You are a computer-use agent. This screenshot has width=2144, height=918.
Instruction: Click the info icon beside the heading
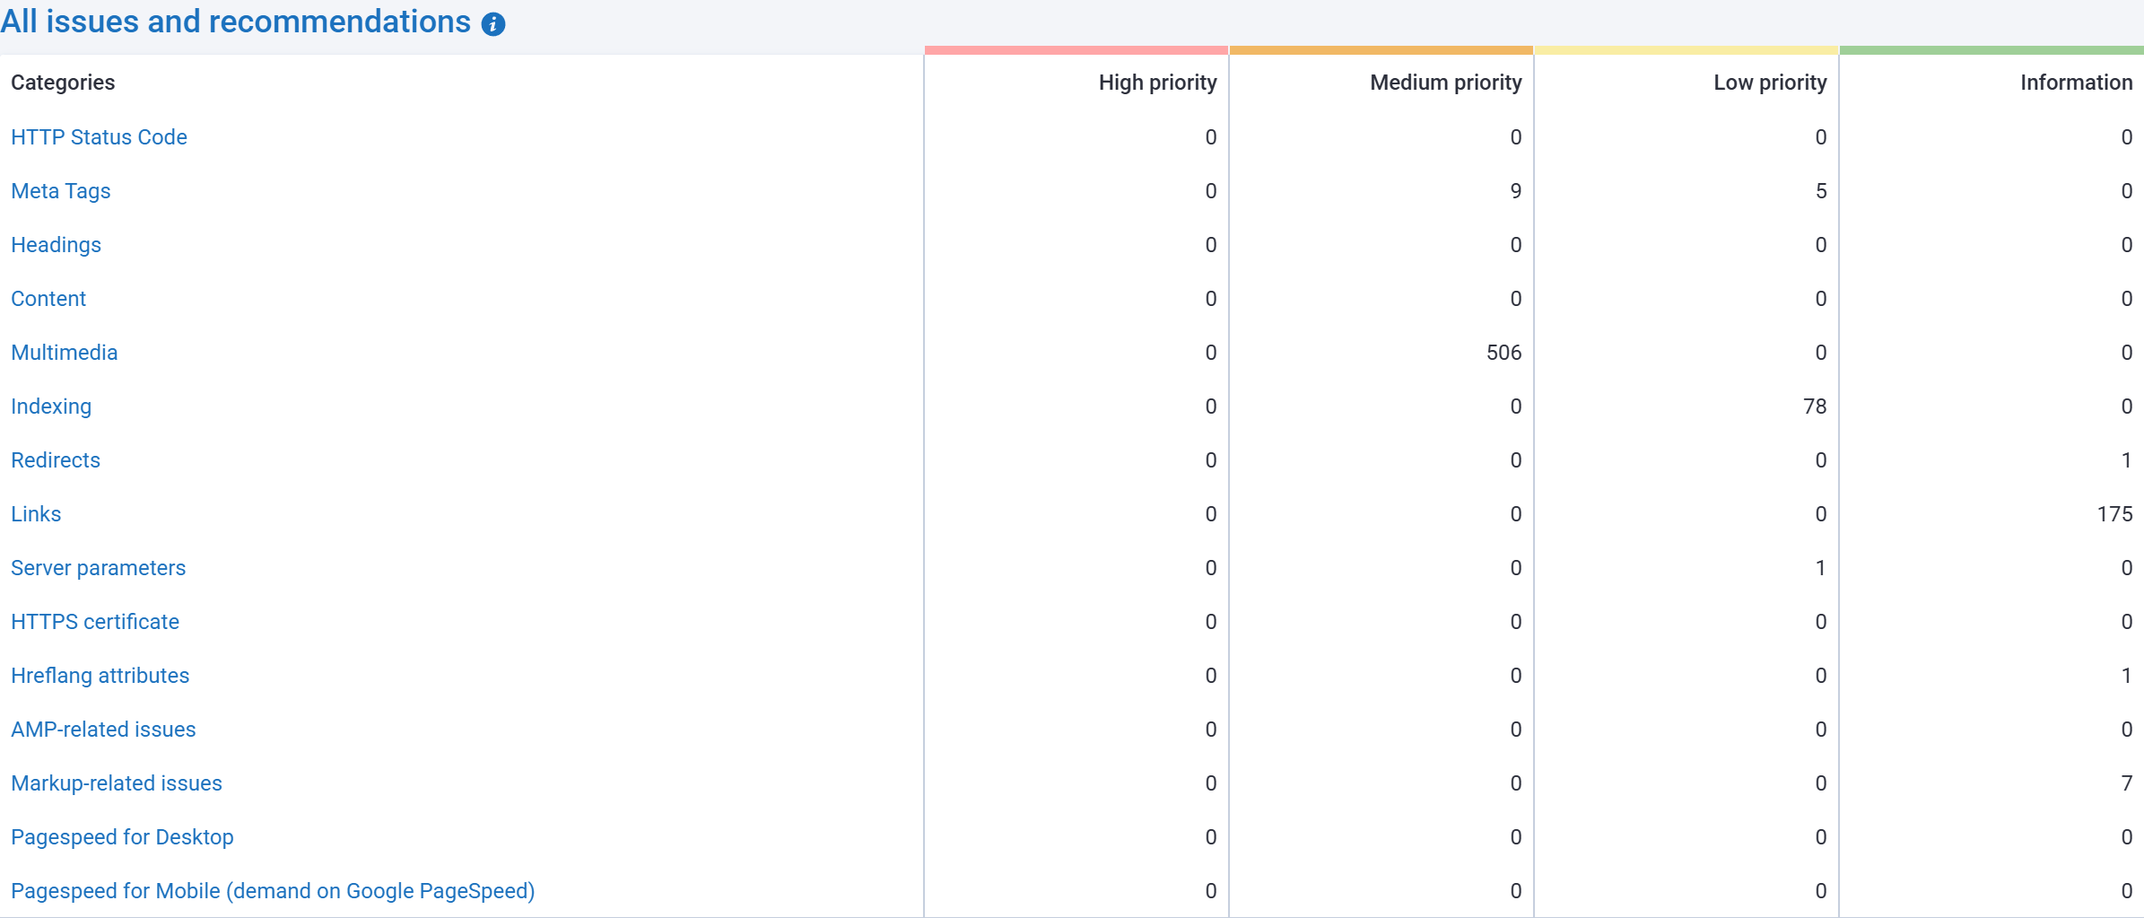pos(492,24)
